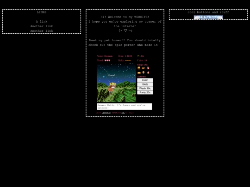Start the Party 20c action
This screenshot has height=187, width=250.
(145, 92)
